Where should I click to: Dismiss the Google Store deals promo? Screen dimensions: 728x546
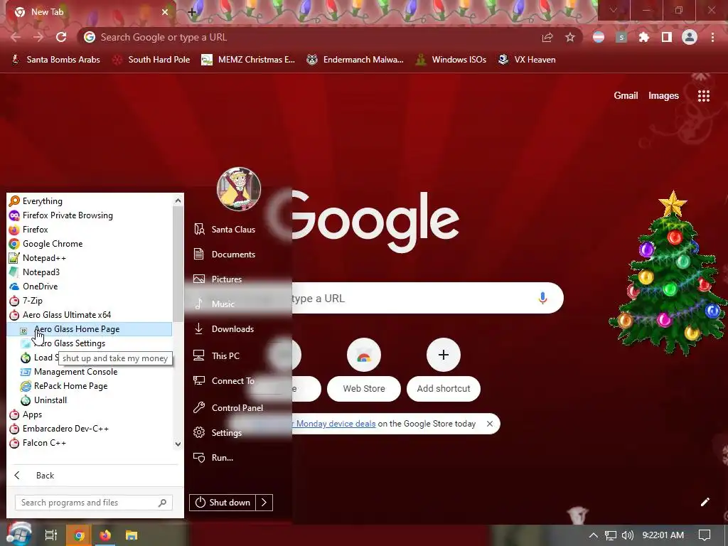point(489,424)
